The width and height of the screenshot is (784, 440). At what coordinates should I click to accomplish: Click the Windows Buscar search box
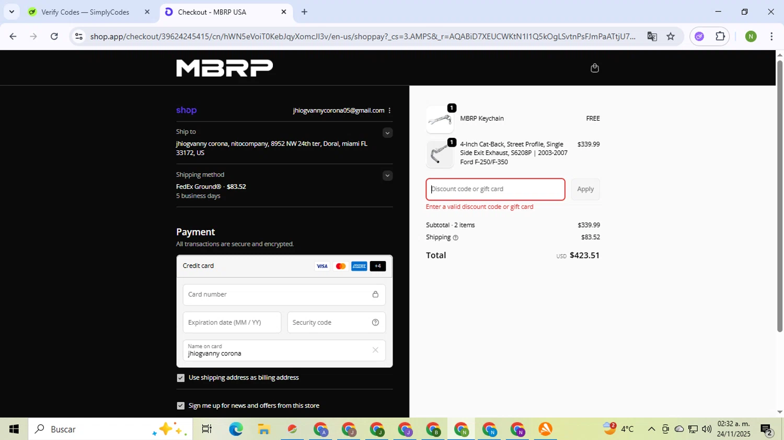tap(110, 429)
